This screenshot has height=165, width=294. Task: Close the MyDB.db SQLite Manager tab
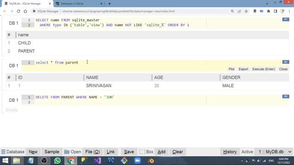tap(50, 4)
